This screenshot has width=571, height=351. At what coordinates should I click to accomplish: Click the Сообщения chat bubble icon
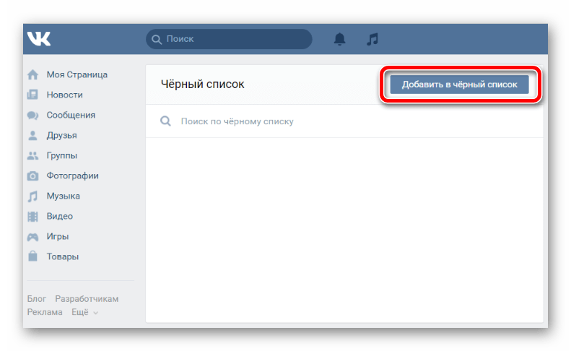(32, 115)
